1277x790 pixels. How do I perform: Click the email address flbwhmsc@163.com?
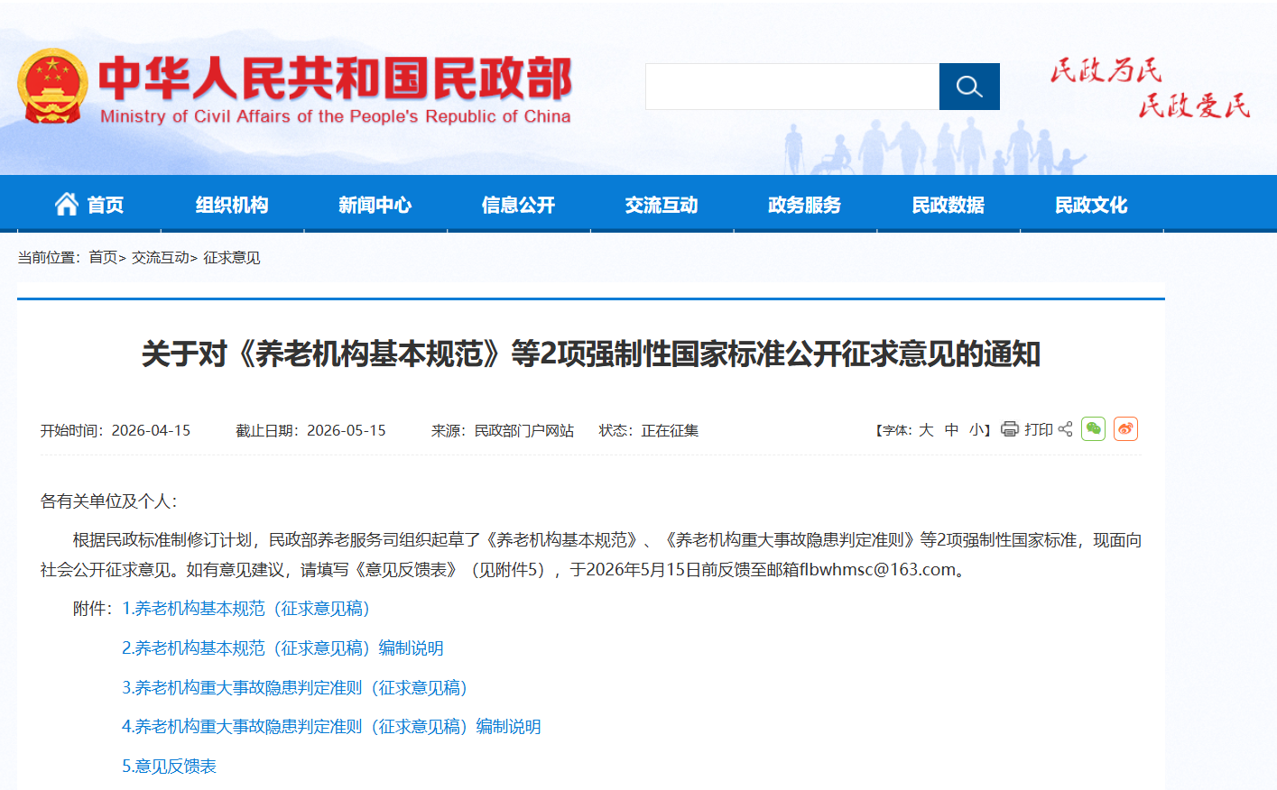(877, 570)
